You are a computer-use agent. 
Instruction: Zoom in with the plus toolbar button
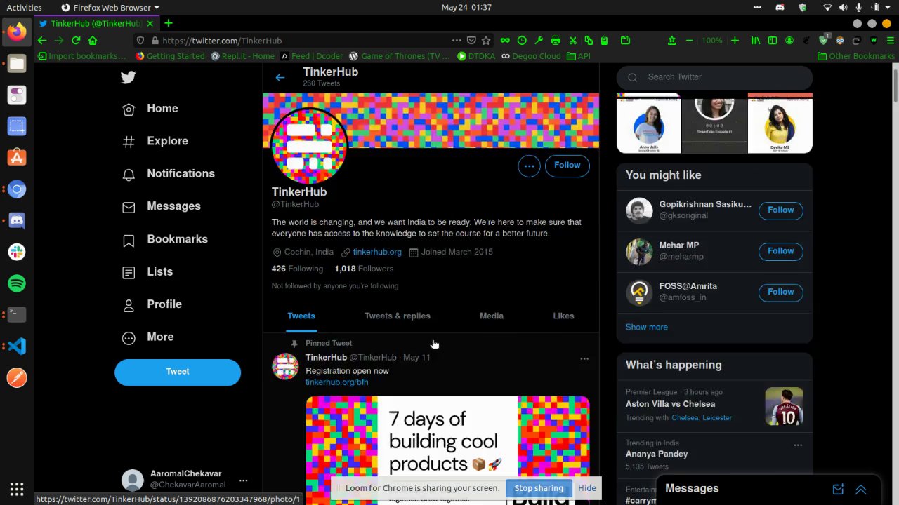[x=735, y=41]
